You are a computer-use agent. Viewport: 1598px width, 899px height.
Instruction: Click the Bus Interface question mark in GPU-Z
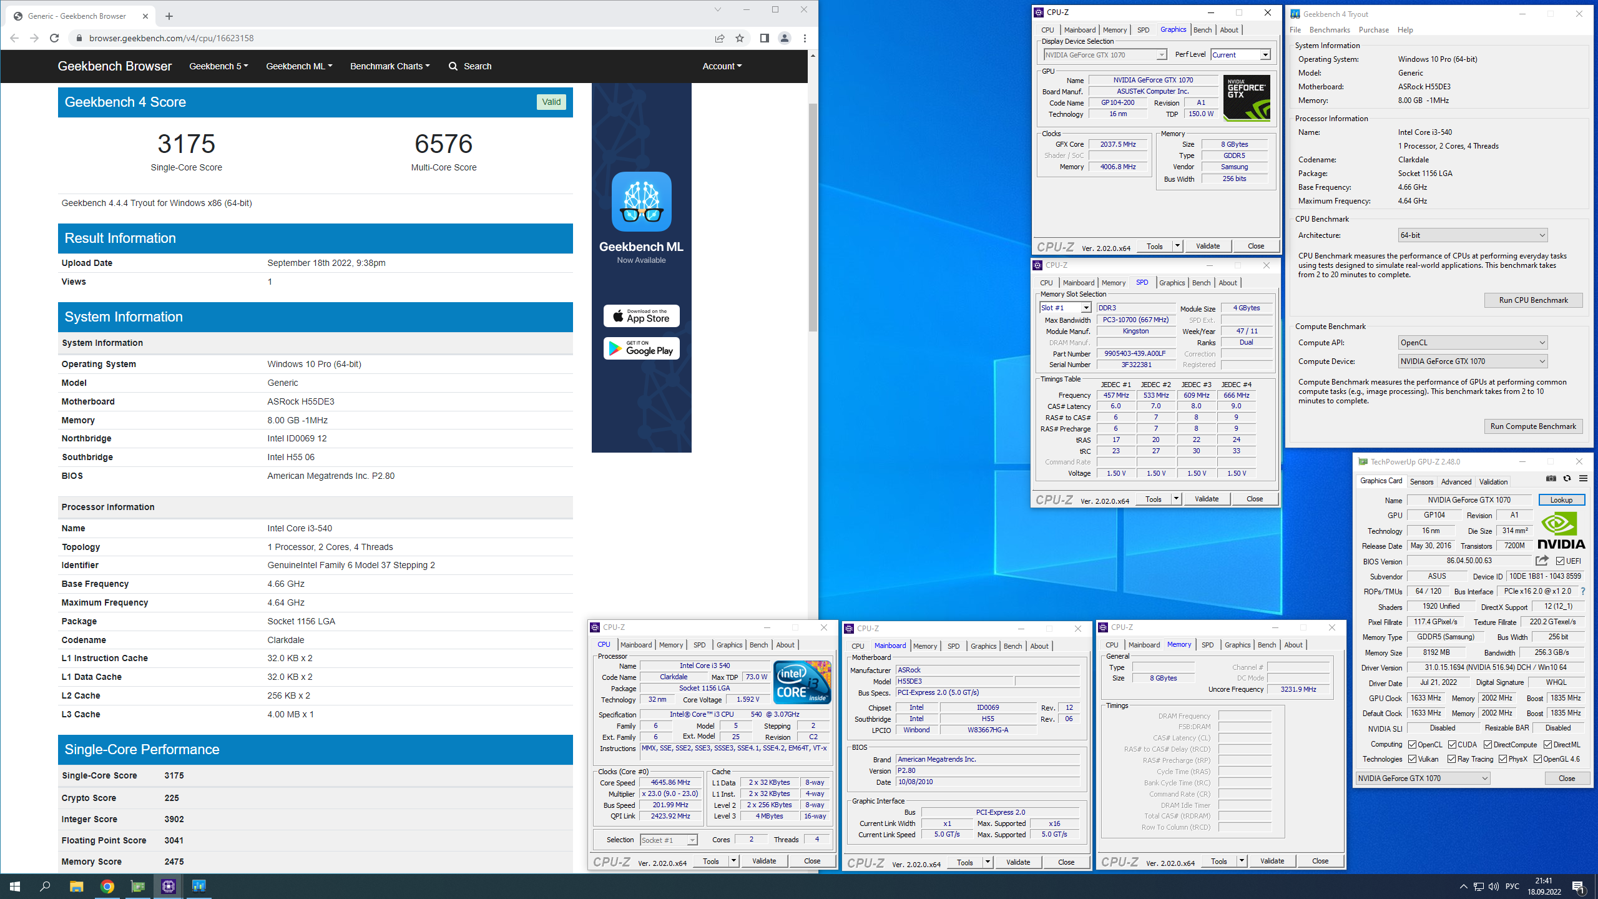coord(1582,591)
